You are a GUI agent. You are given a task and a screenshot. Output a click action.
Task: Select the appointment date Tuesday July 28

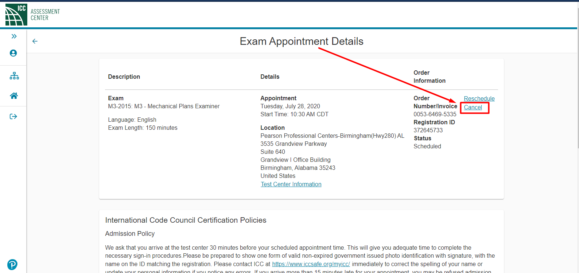(290, 106)
